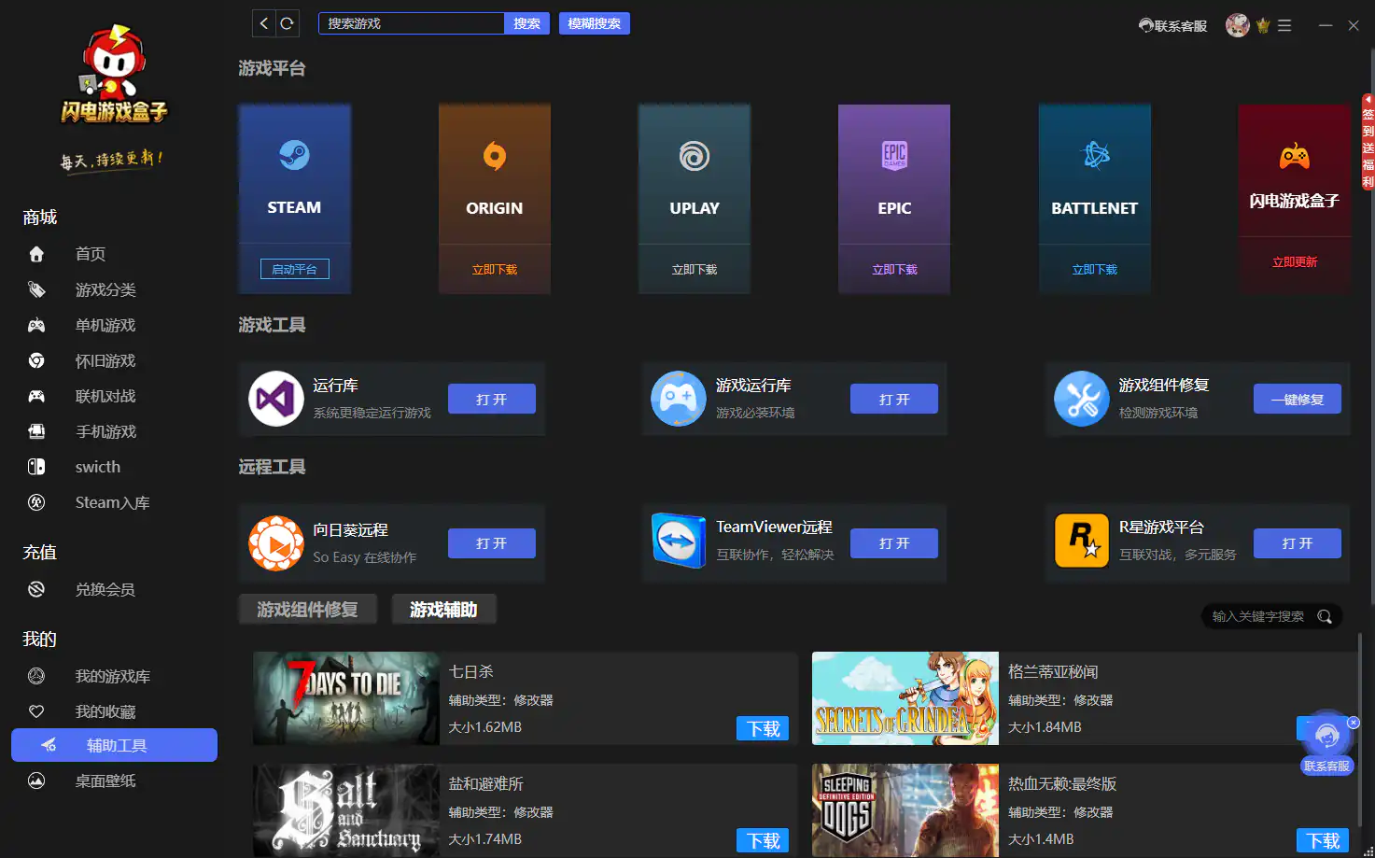Go back using the back arrow

(x=264, y=23)
